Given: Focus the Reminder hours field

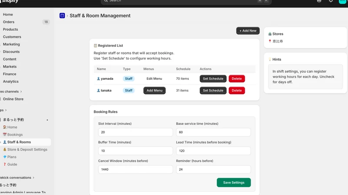Looking at the screenshot, I should [213, 169].
